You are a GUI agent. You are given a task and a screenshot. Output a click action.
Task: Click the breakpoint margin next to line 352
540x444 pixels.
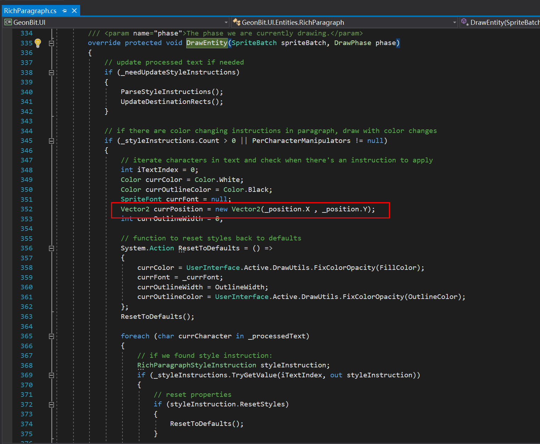pyautogui.click(x=8, y=209)
